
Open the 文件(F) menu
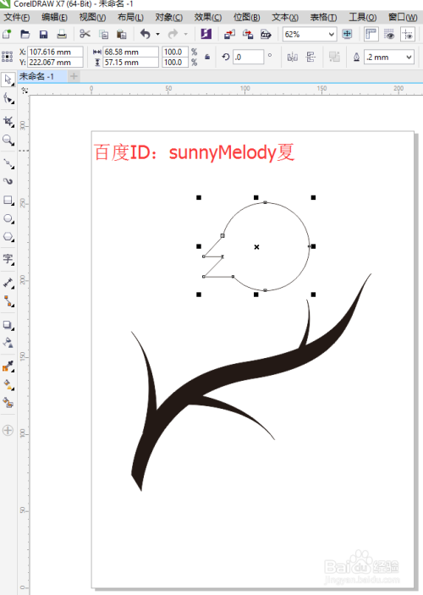[16, 18]
